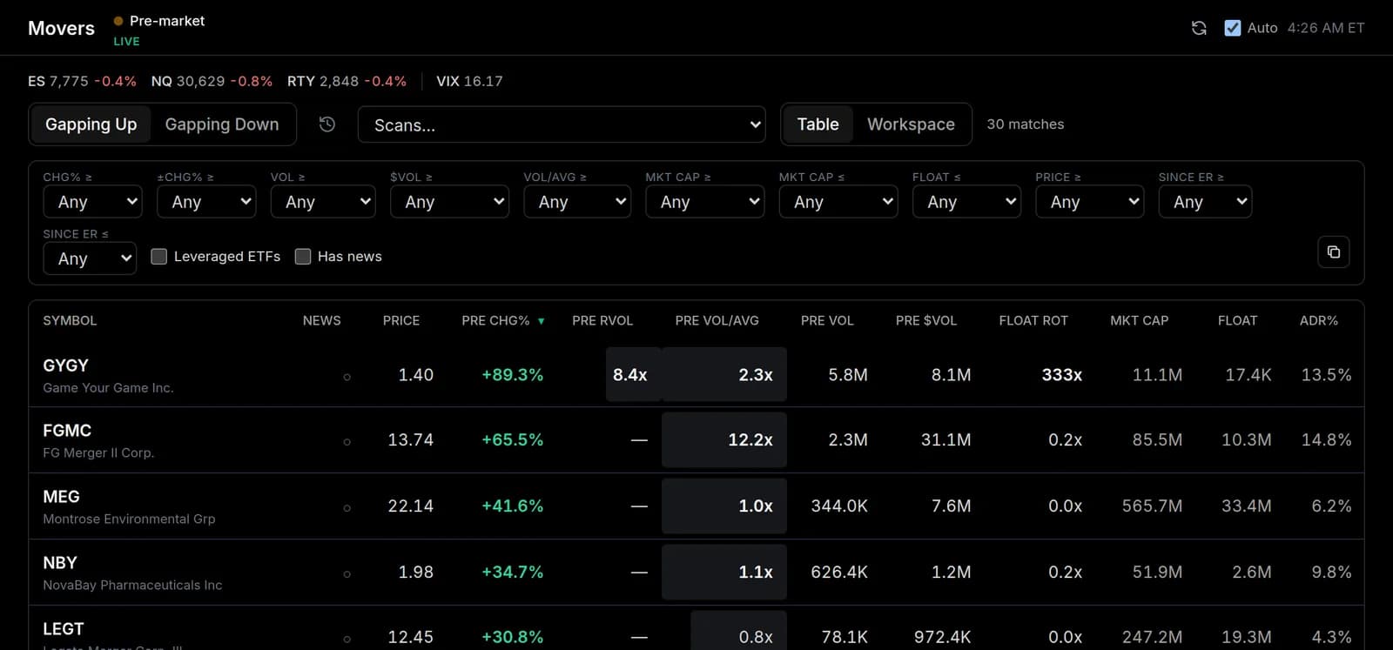Click the +89.3% change for GYGY
1393x650 pixels.
[x=513, y=375]
